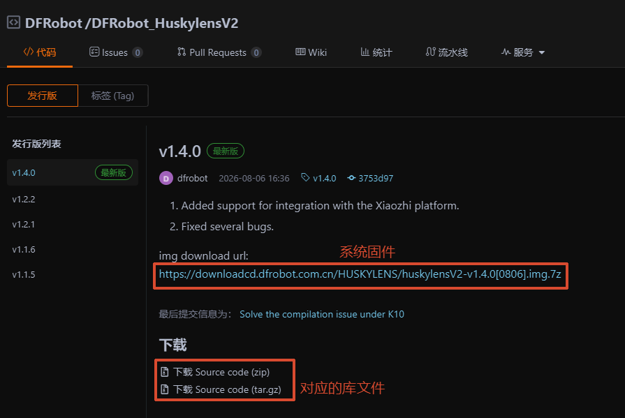The width and height of the screenshot is (625, 418).
Task: Click the repository code icon beside DFRobot title
Action: coord(13,22)
